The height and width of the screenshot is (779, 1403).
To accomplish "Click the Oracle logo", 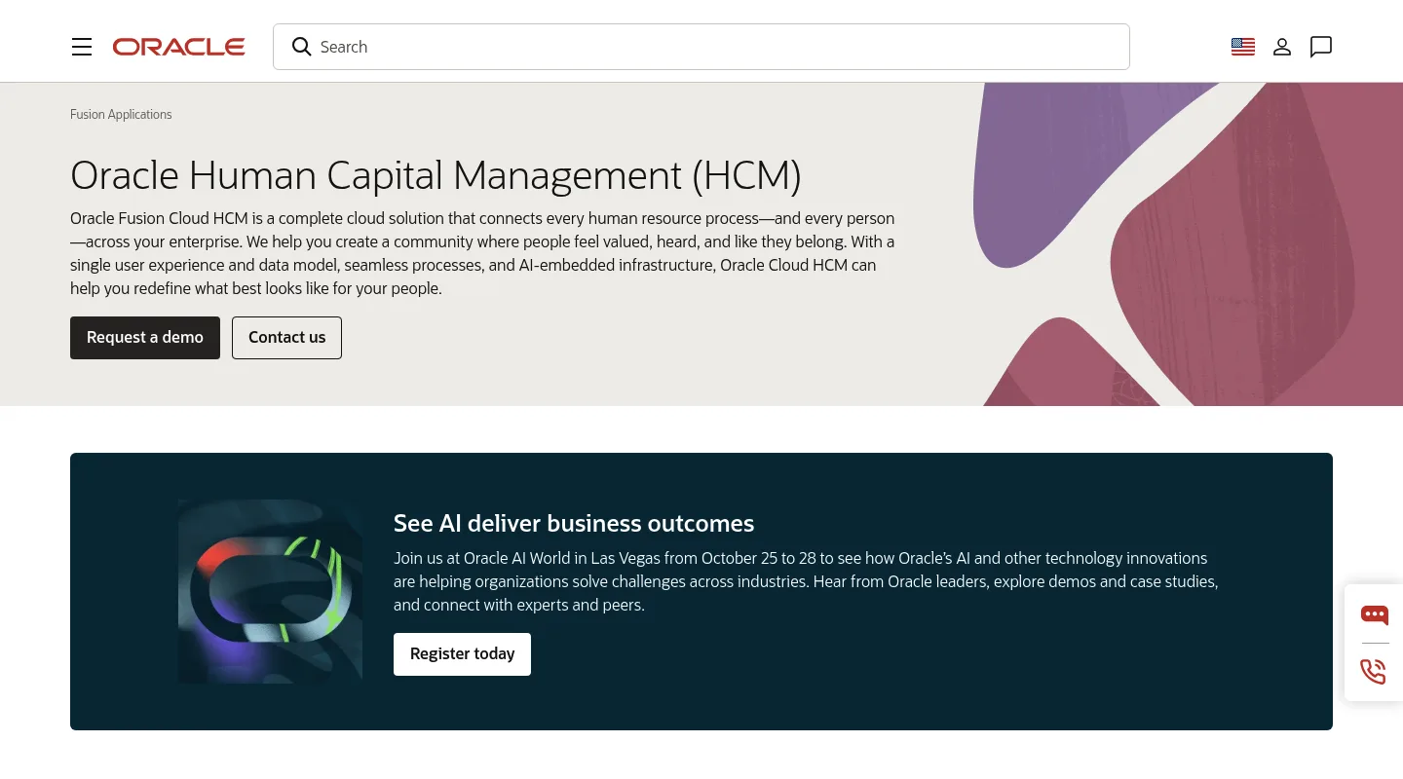I will [178, 47].
